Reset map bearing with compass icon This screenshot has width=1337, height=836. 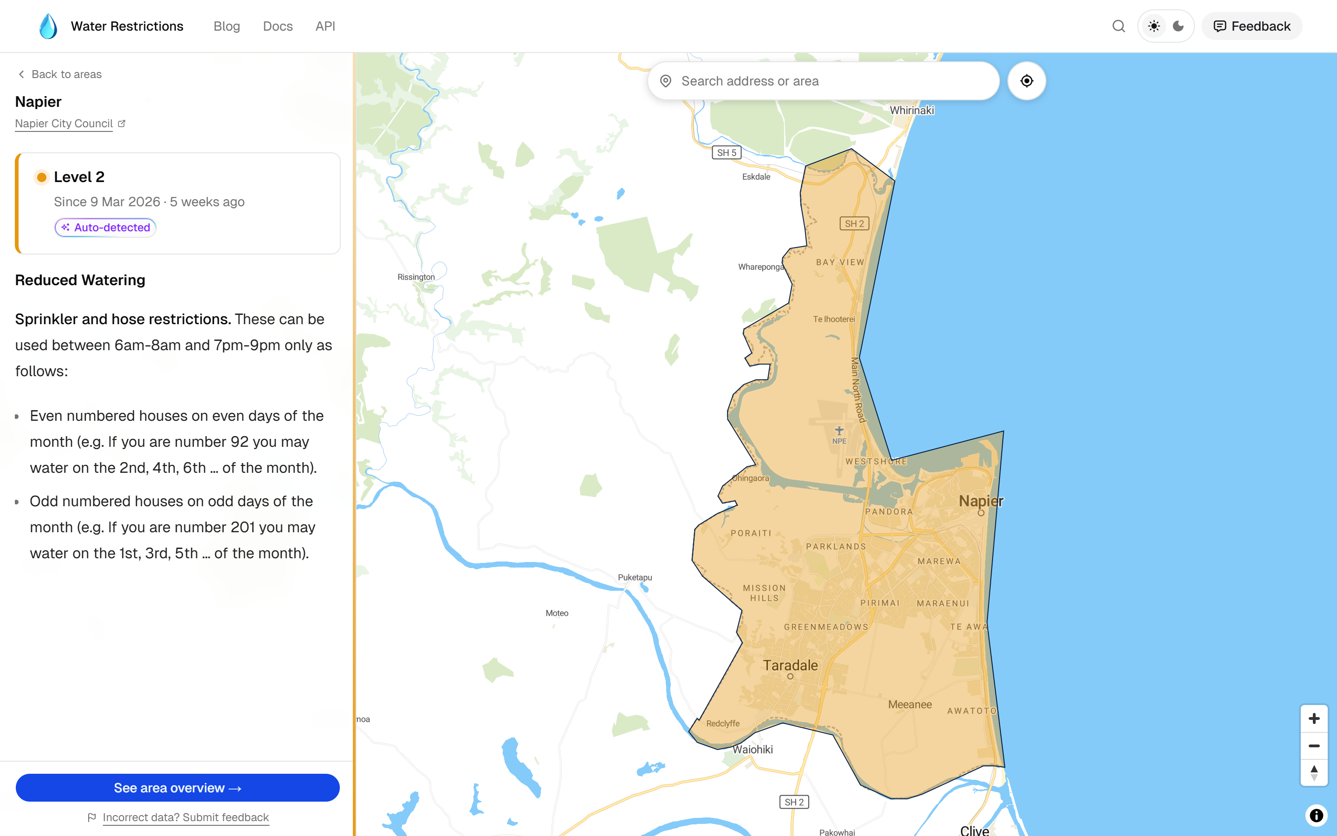(x=1314, y=773)
